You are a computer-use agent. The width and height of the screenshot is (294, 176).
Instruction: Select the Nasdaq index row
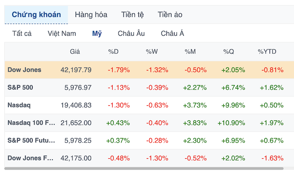pos(149,105)
